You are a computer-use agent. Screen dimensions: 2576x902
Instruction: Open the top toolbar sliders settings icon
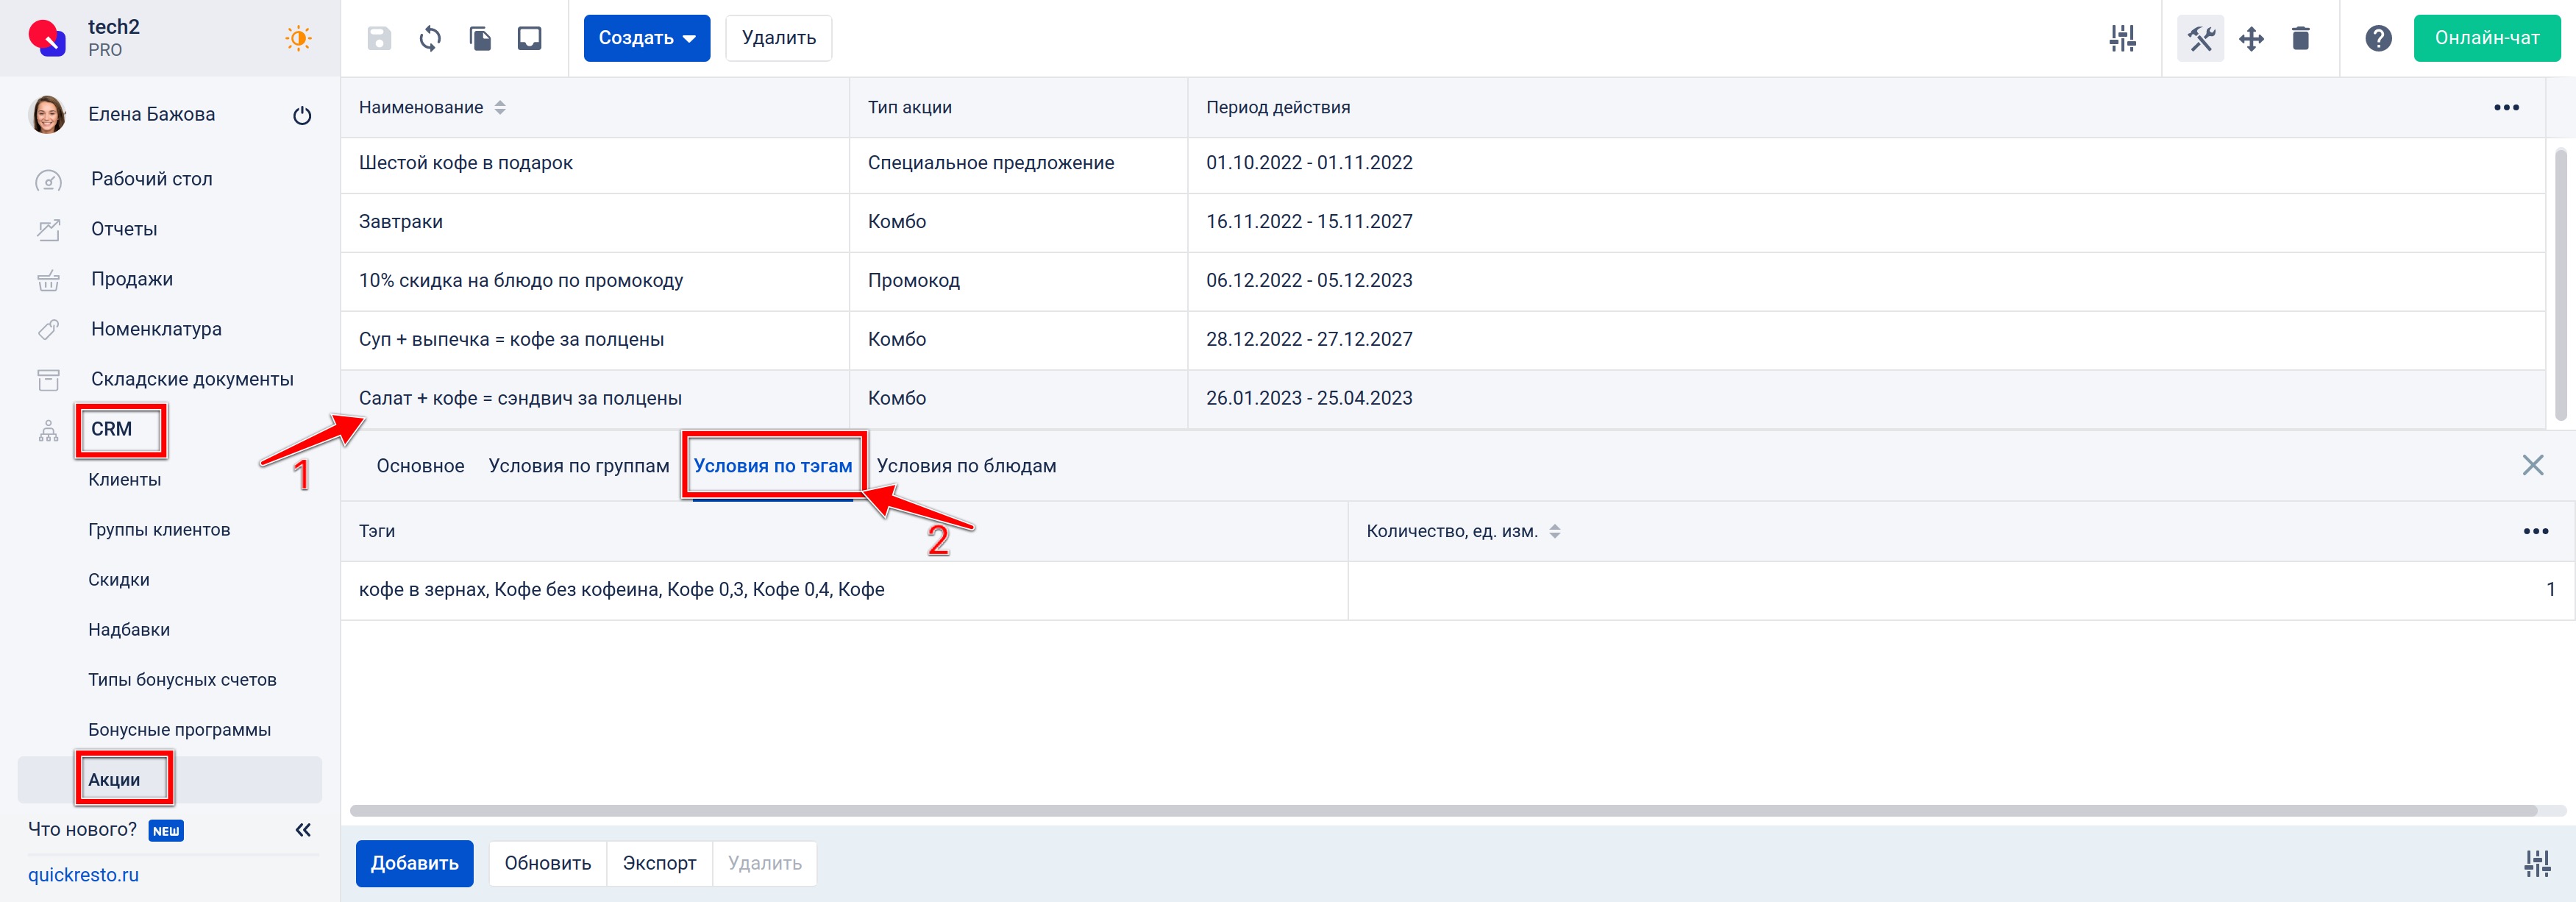pos(2122,38)
